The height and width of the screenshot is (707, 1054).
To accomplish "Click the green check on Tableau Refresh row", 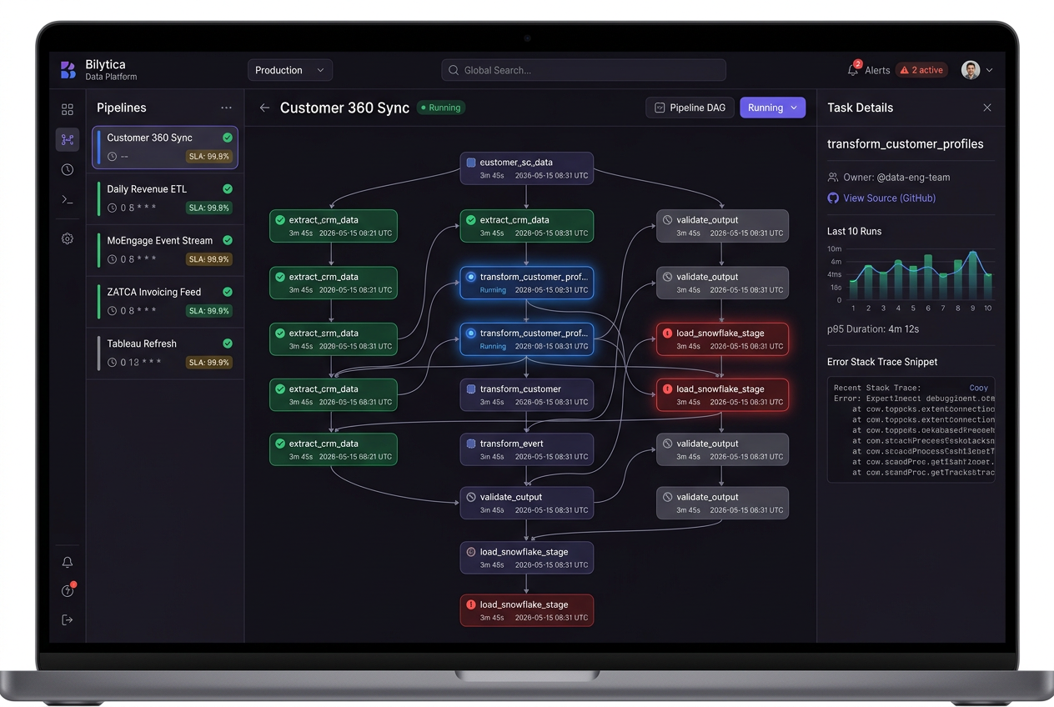I will coord(228,343).
